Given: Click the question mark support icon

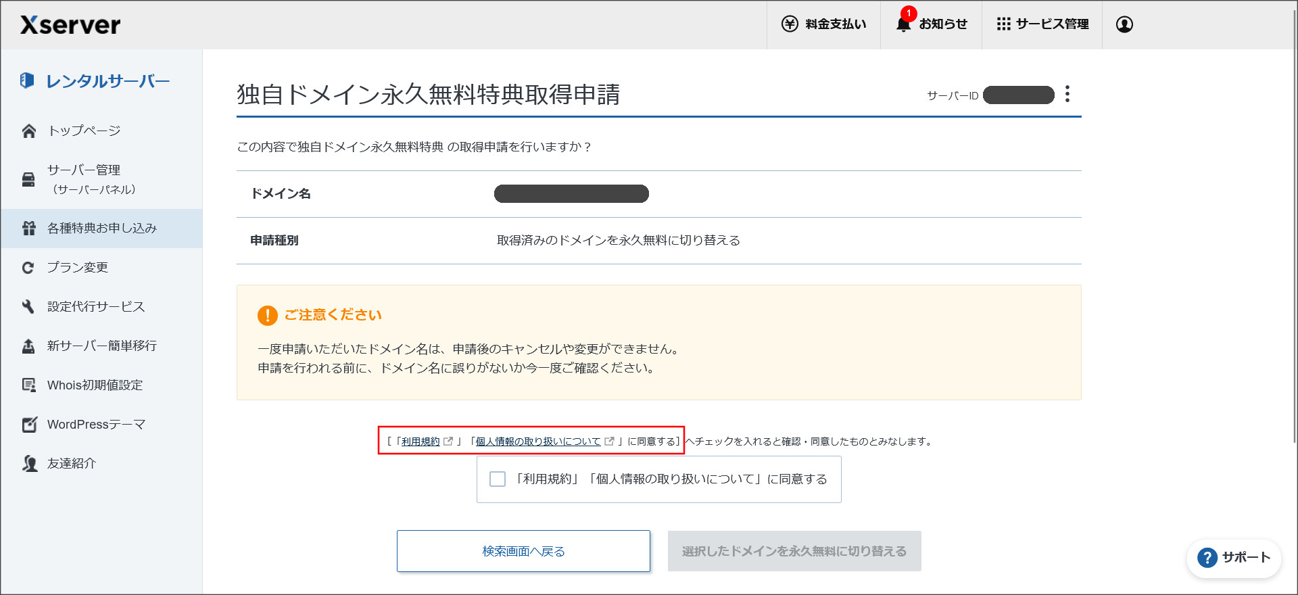Looking at the screenshot, I should pos(1207,558).
